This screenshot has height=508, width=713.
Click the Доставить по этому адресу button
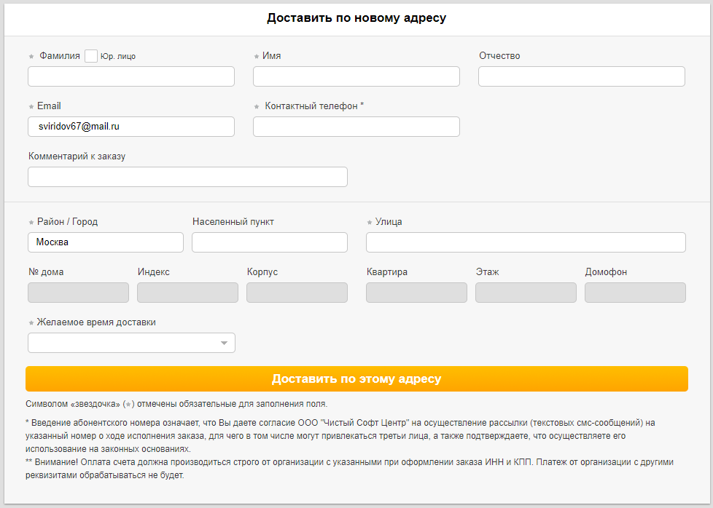[x=356, y=378]
